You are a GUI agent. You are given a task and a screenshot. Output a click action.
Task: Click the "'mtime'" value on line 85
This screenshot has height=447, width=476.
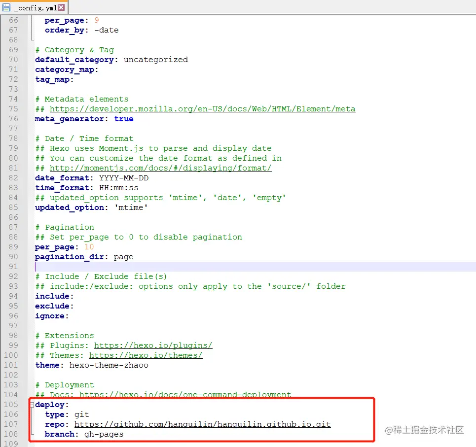(x=131, y=207)
